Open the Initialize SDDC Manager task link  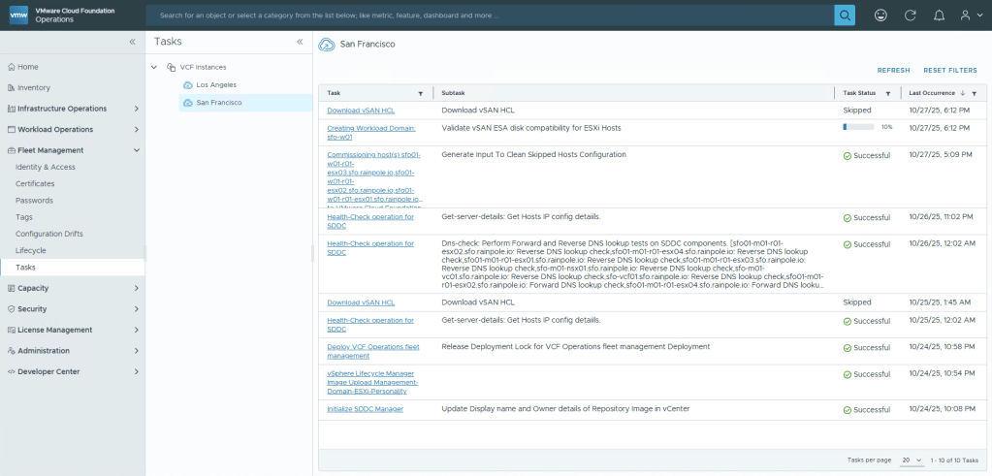(x=365, y=409)
